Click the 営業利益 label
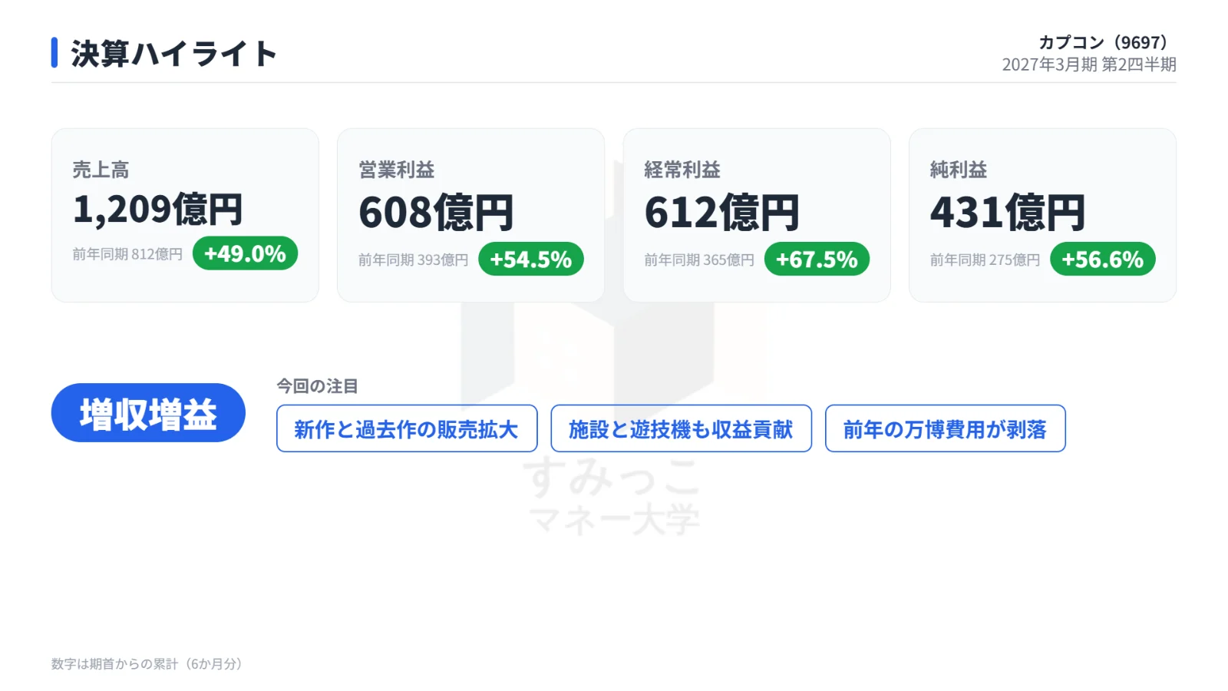Screen dimensions: 1228x691 pyautogui.click(x=397, y=170)
